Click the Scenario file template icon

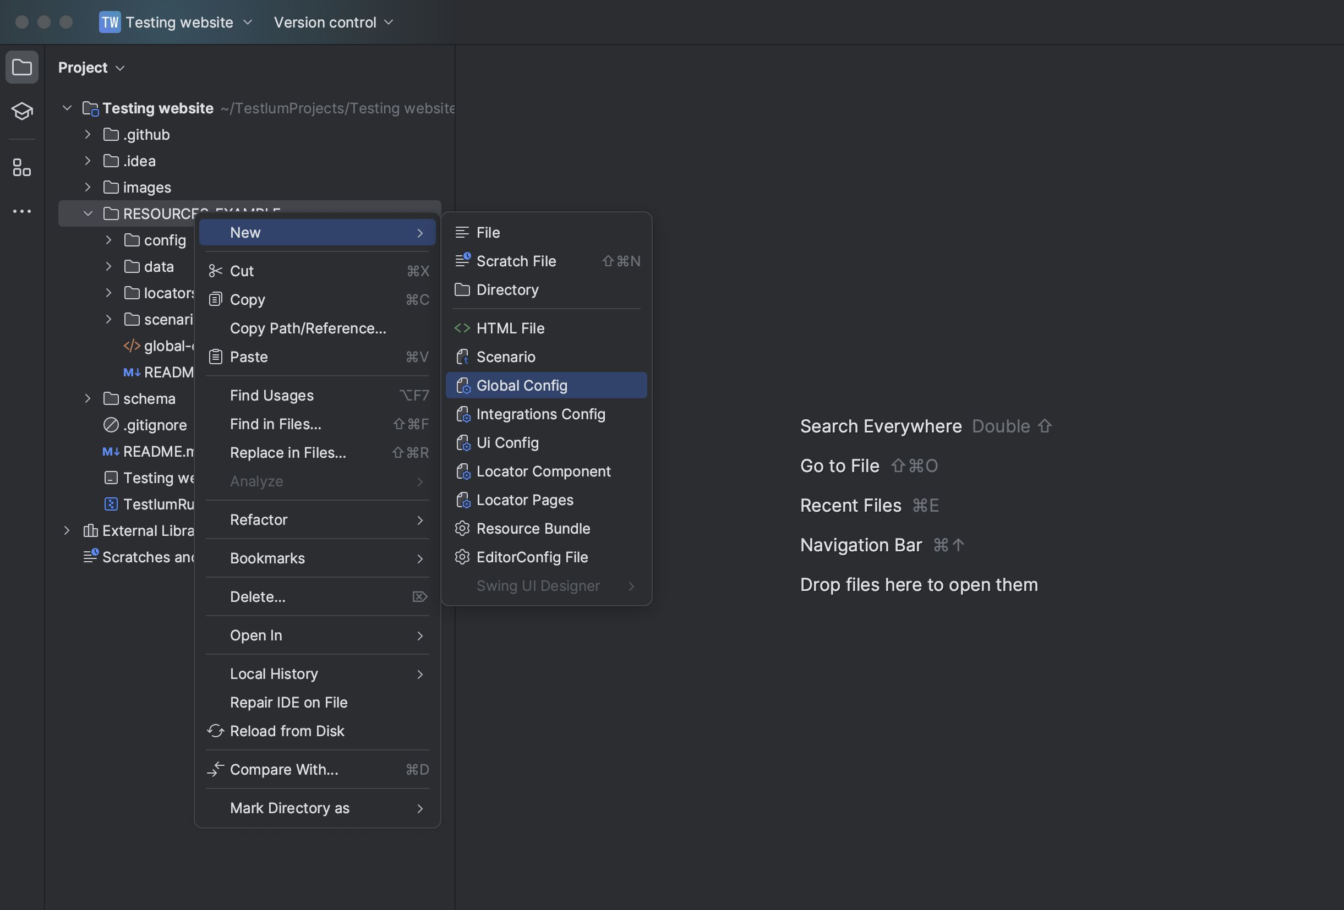[x=462, y=357]
